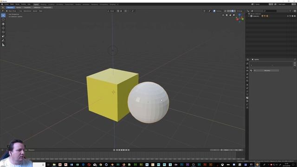Open the Object Mode dropdown
The width and height of the screenshot is (297, 167).
12,11
